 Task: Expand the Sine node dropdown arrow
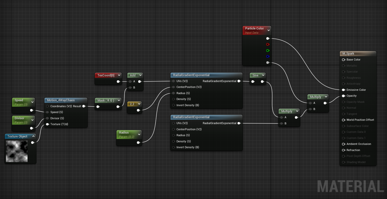click(263, 75)
